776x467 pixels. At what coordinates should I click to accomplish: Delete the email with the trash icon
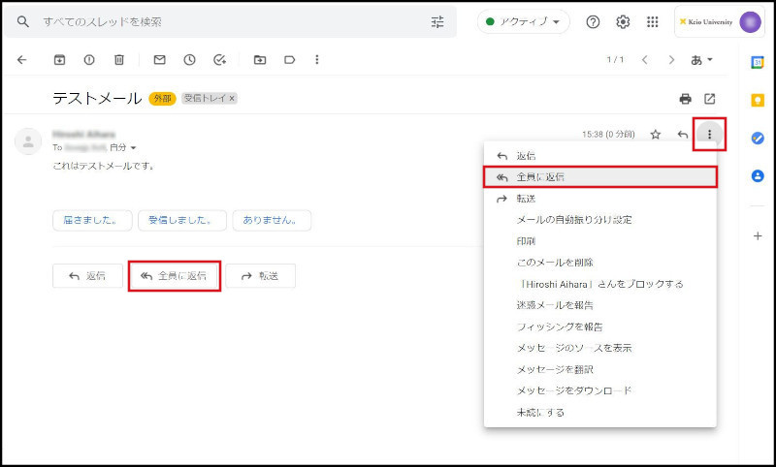(119, 60)
